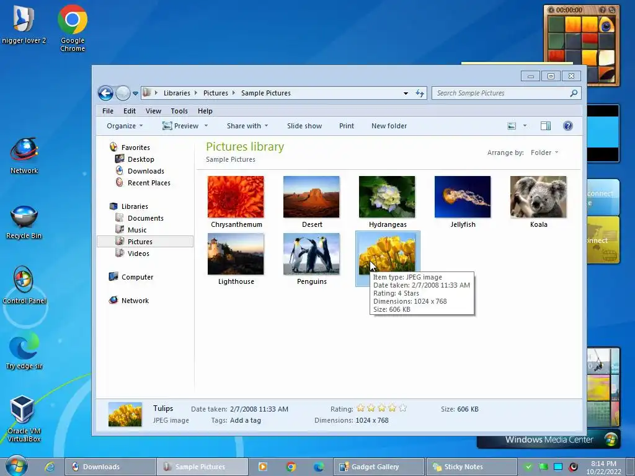Image resolution: width=635 pixels, height=476 pixels.
Task: Click the magnifier icon in search box
Action: click(x=574, y=93)
